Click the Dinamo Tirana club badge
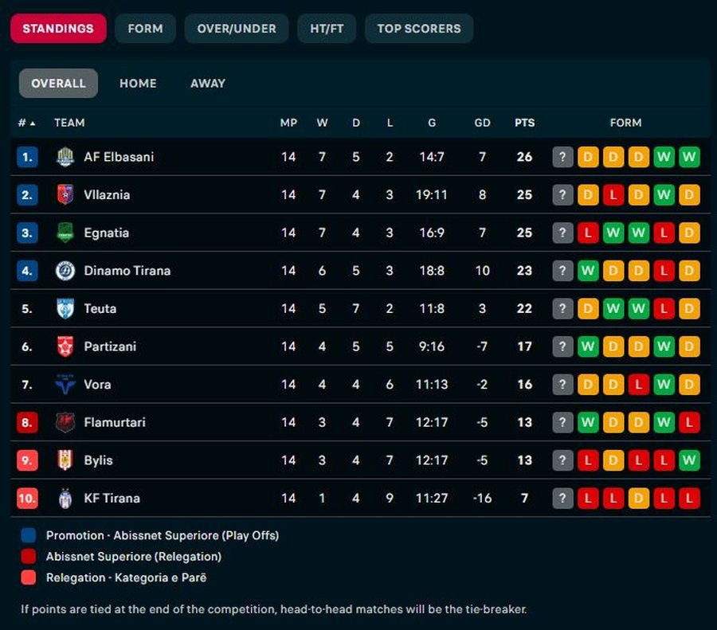The width and height of the screenshot is (717, 630). (65, 271)
